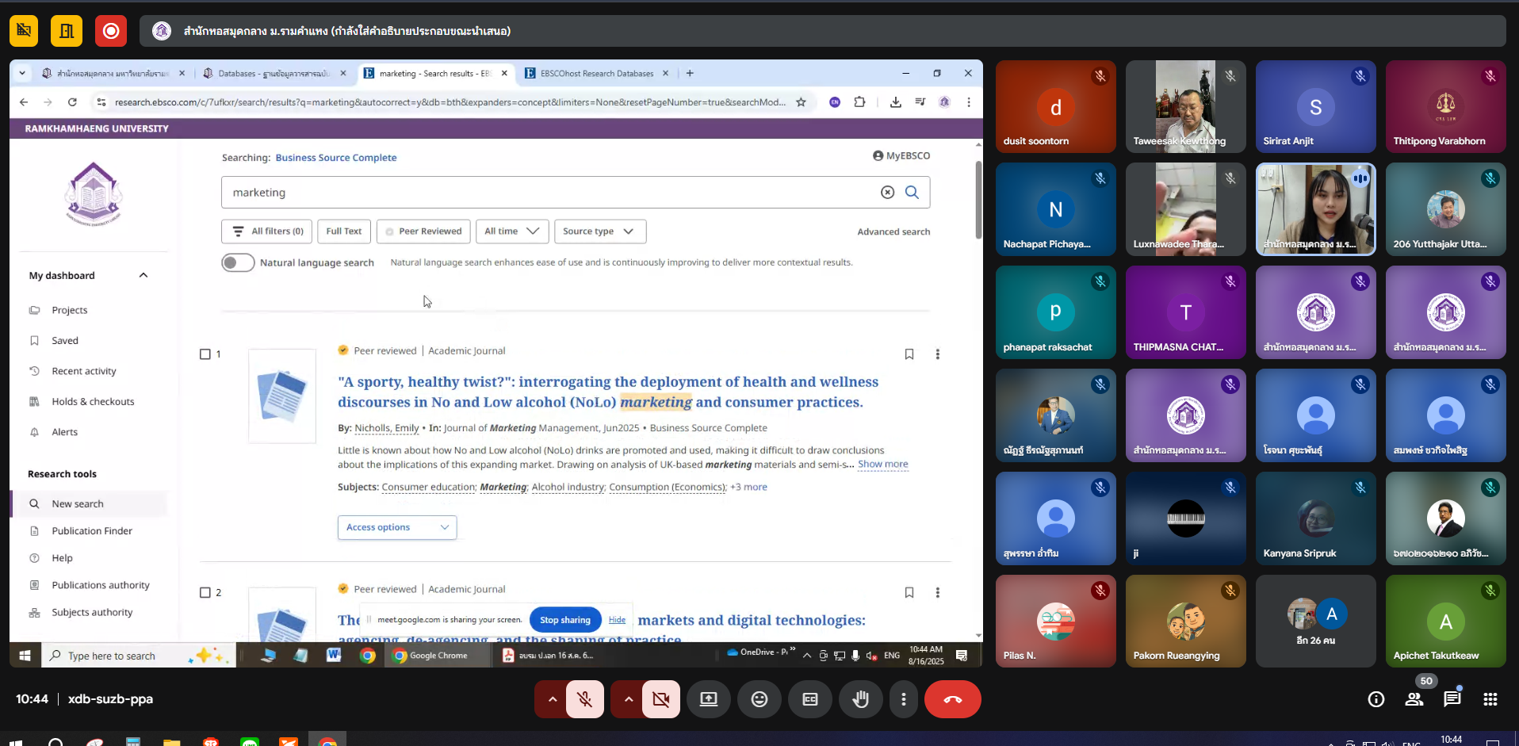The height and width of the screenshot is (746, 1519).
Task: Bookmark search result 1
Action: click(909, 354)
